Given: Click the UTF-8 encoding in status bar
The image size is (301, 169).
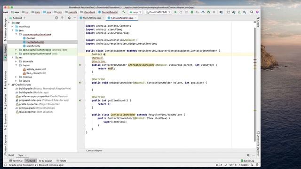Looking at the screenshot, I should click(x=233, y=165).
